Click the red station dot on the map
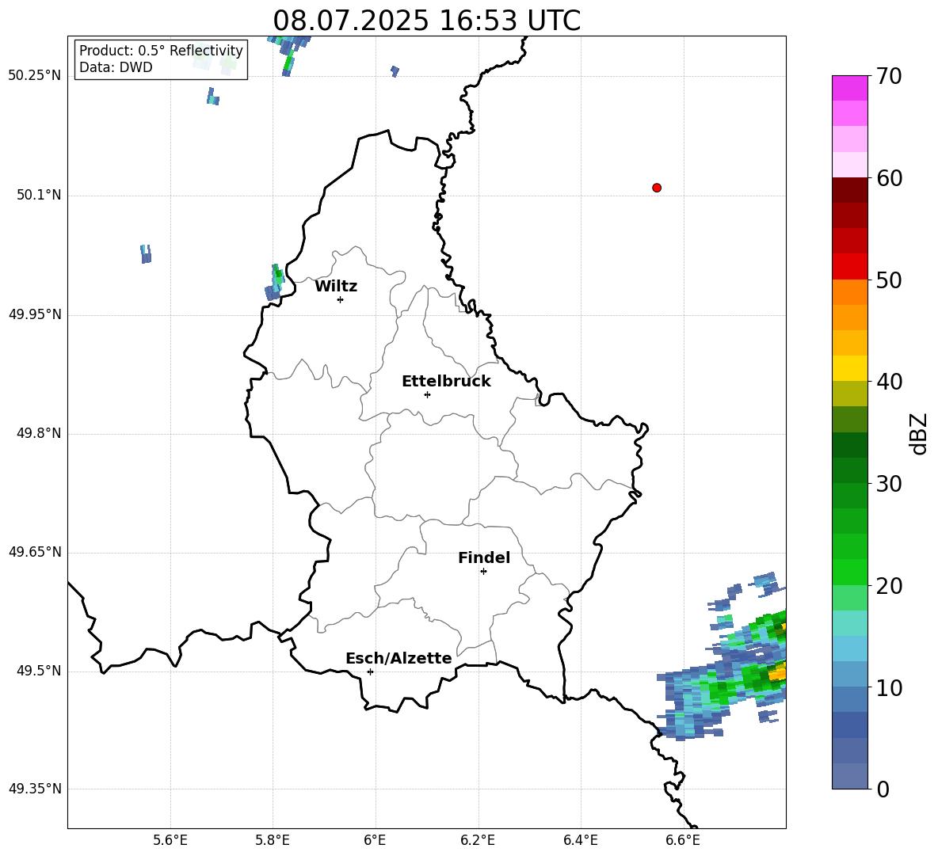Viewport: 938px width, 856px height. click(x=656, y=188)
